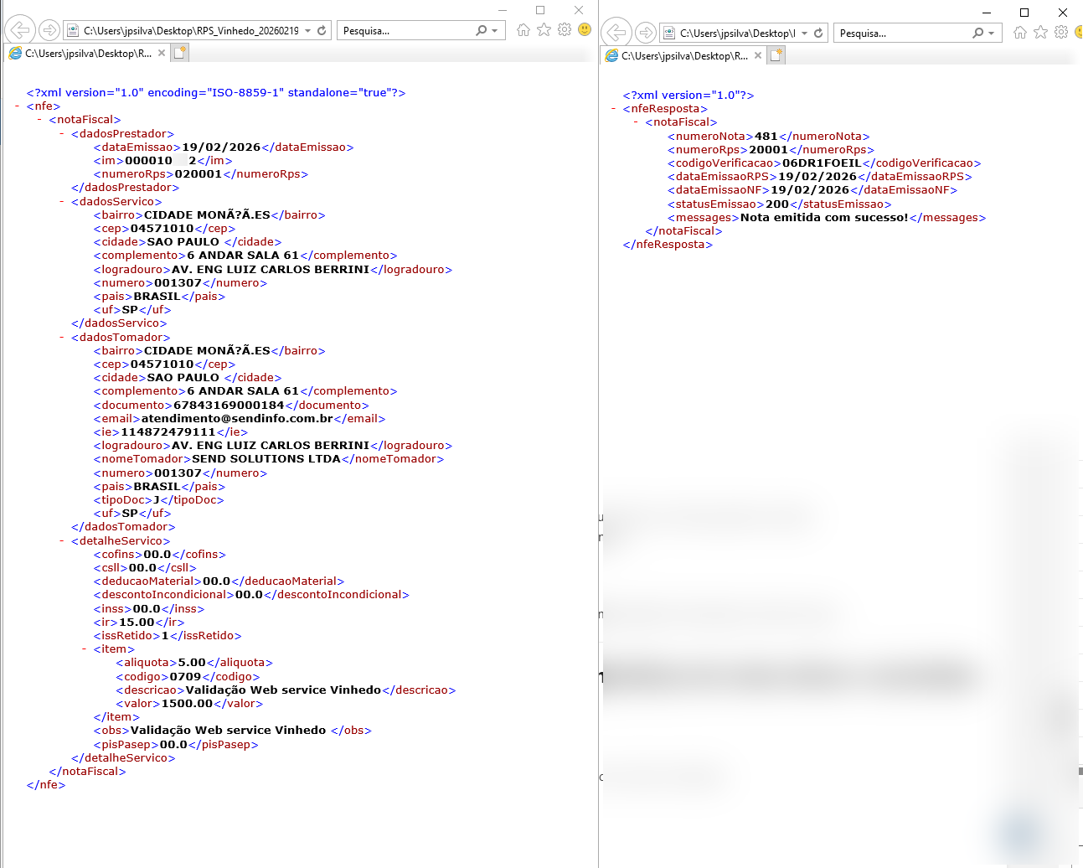Open address bar dropdown in RPS_Vinhedo window
The height and width of the screenshot is (868, 1083).
click(x=308, y=31)
